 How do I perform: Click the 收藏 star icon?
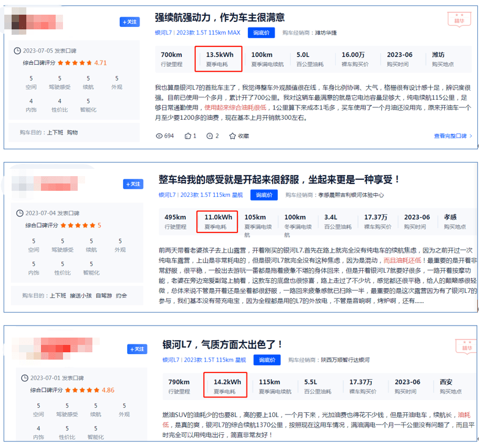(x=232, y=136)
